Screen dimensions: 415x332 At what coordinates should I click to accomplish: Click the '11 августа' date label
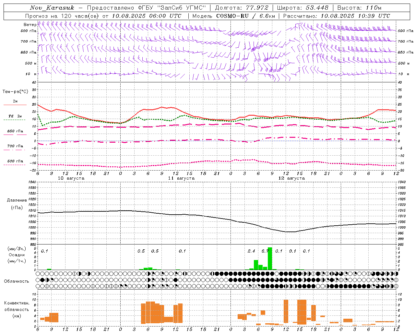[181, 178]
